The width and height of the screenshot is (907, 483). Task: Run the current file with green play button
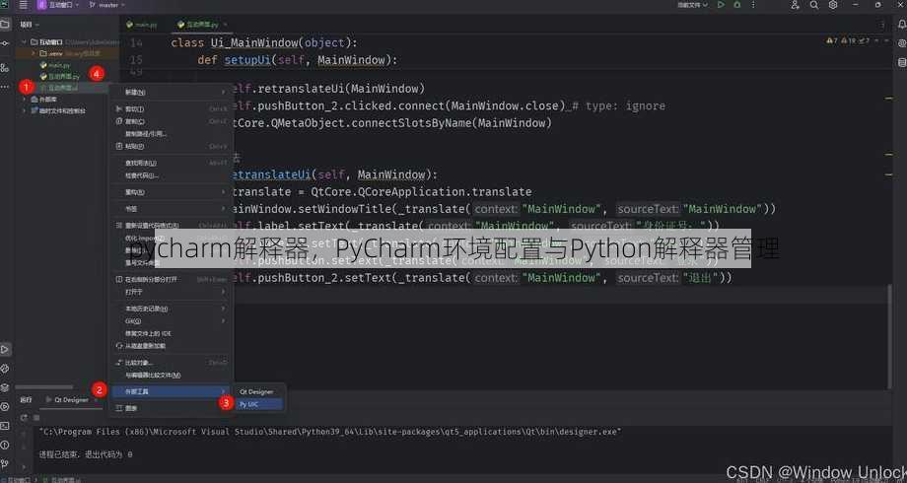pyautogui.click(x=721, y=5)
